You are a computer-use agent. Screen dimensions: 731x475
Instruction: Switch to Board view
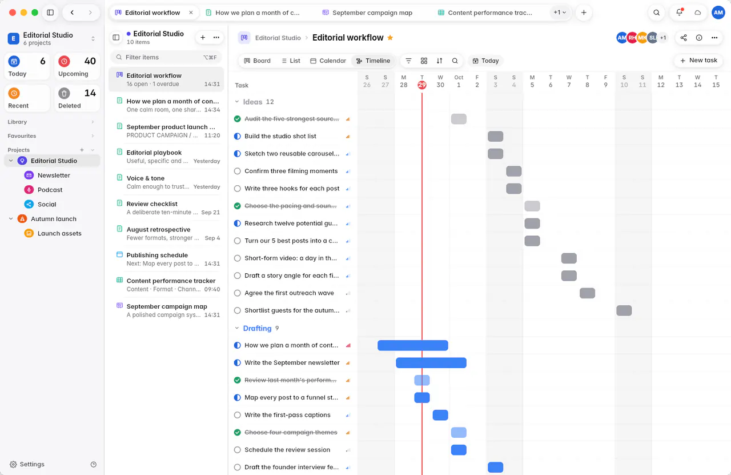click(x=257, y=61)
